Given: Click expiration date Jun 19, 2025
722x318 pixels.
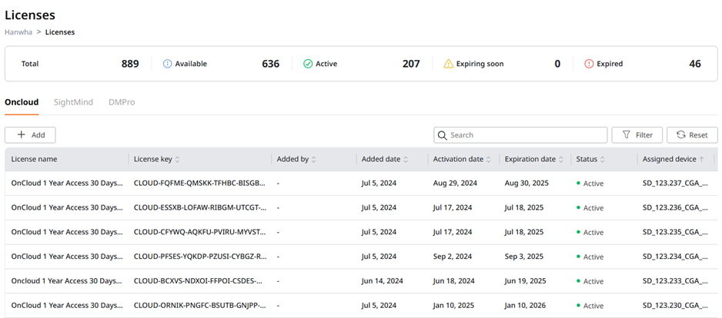Looking at the screenshot, I should (x=526, y=281).
